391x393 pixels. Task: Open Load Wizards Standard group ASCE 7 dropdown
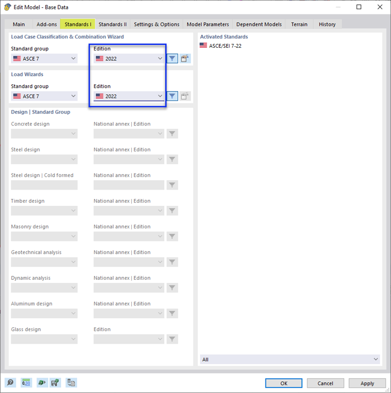[x=44, y=96]
